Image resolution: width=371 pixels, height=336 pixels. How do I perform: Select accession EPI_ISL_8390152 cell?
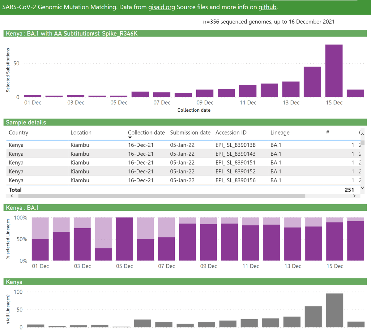pos(236,171)
